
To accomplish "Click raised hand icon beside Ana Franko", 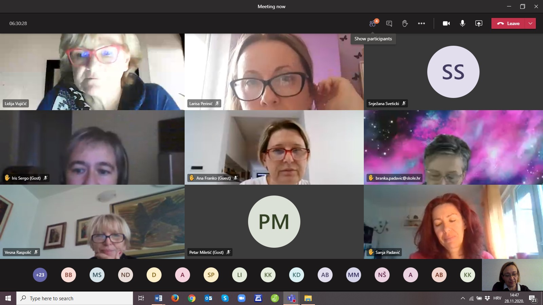I will 192,178.
